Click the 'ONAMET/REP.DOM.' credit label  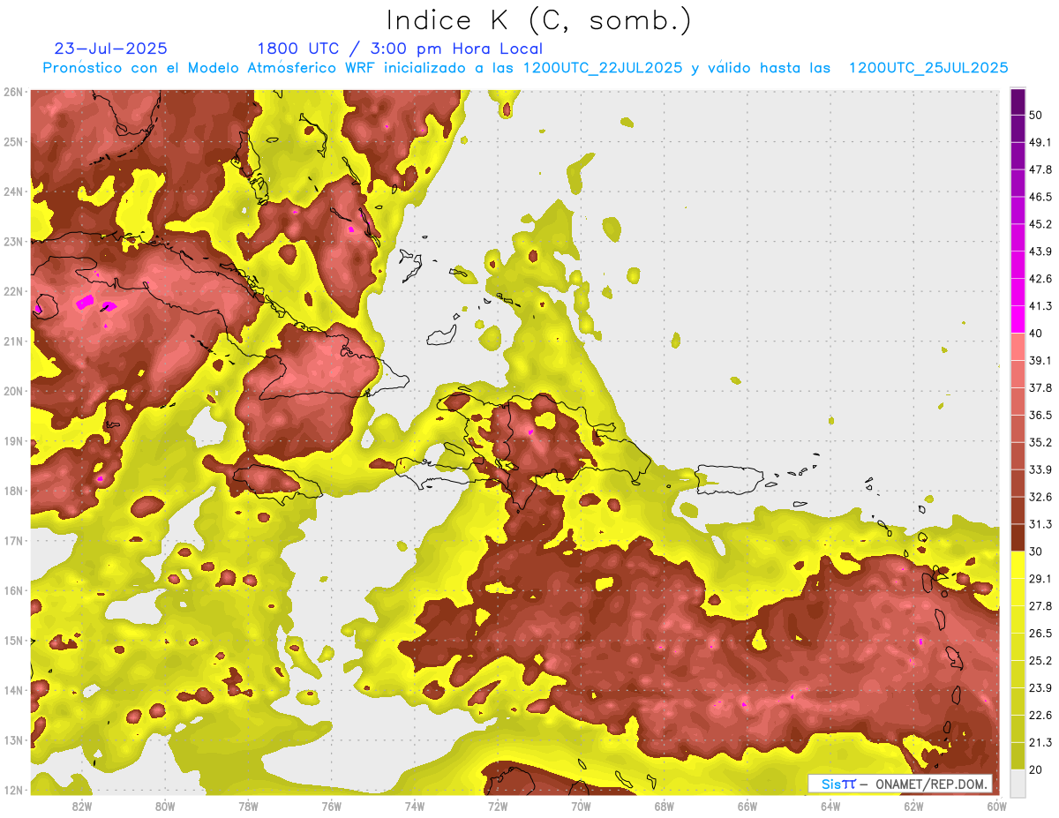pos(931,784)
